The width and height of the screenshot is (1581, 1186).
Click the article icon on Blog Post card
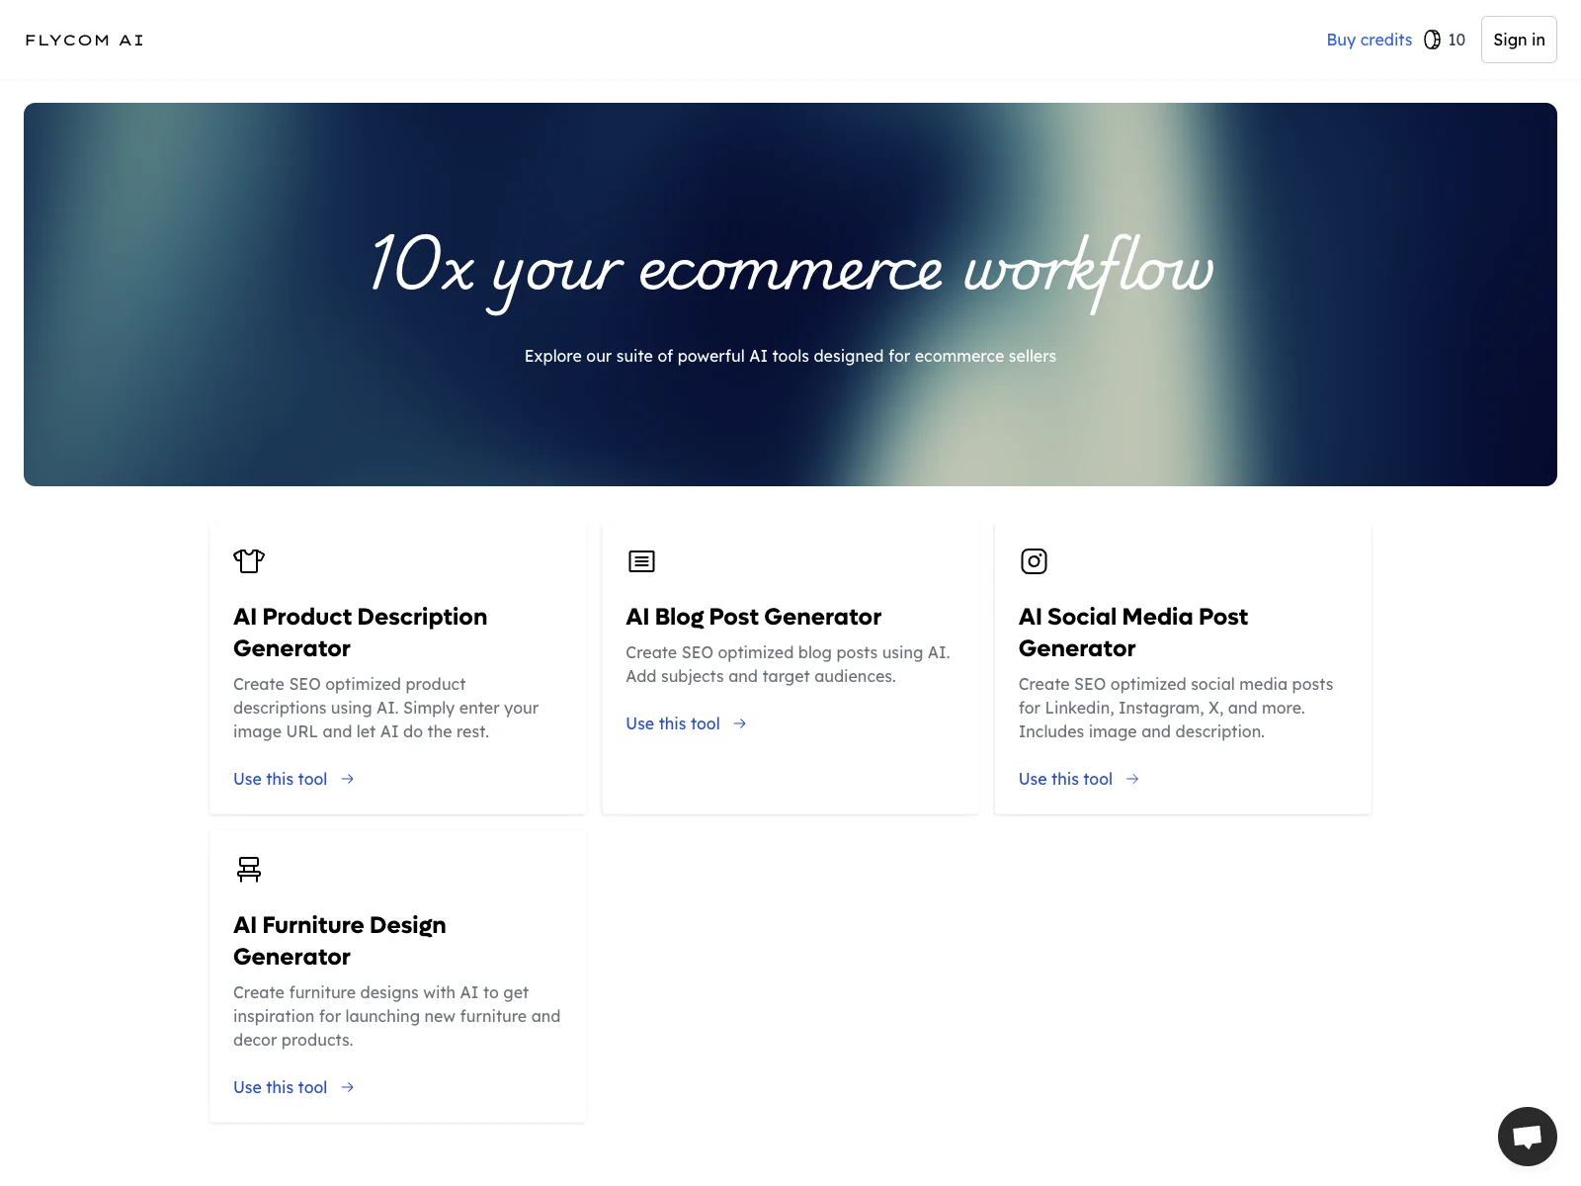[x=641, y=561]
